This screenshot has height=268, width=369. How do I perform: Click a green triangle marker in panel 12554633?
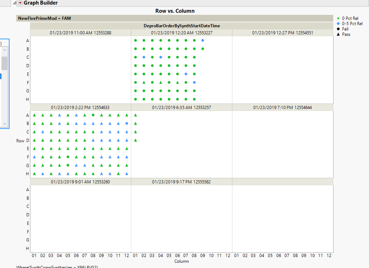(34, 115)
